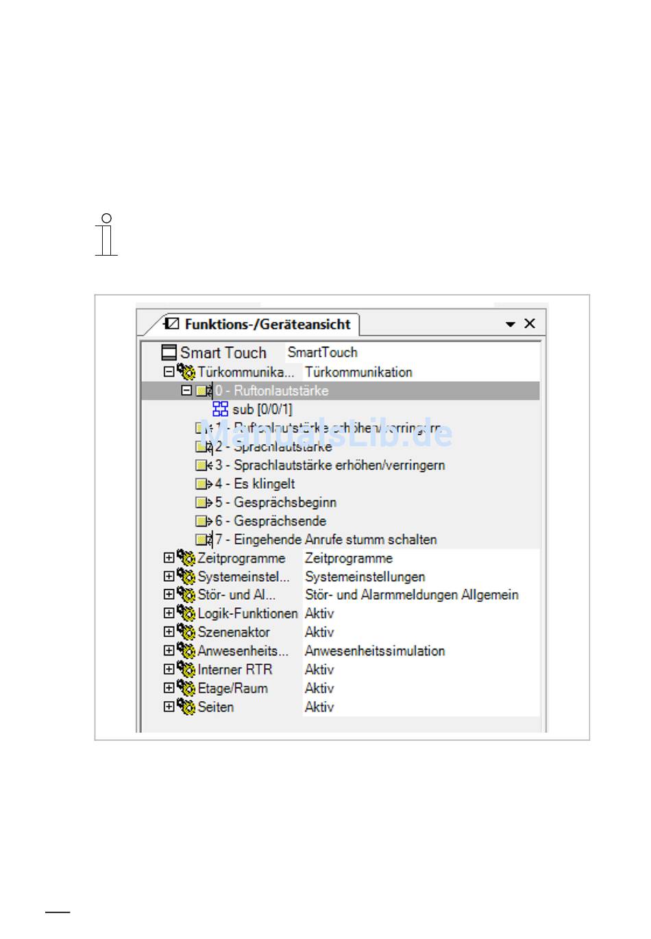Click Aktiv value of Szenenaktor
Image resolution: width=651 pixels, height=939 pixels.
pyautogui.click(x=319, y=632)
